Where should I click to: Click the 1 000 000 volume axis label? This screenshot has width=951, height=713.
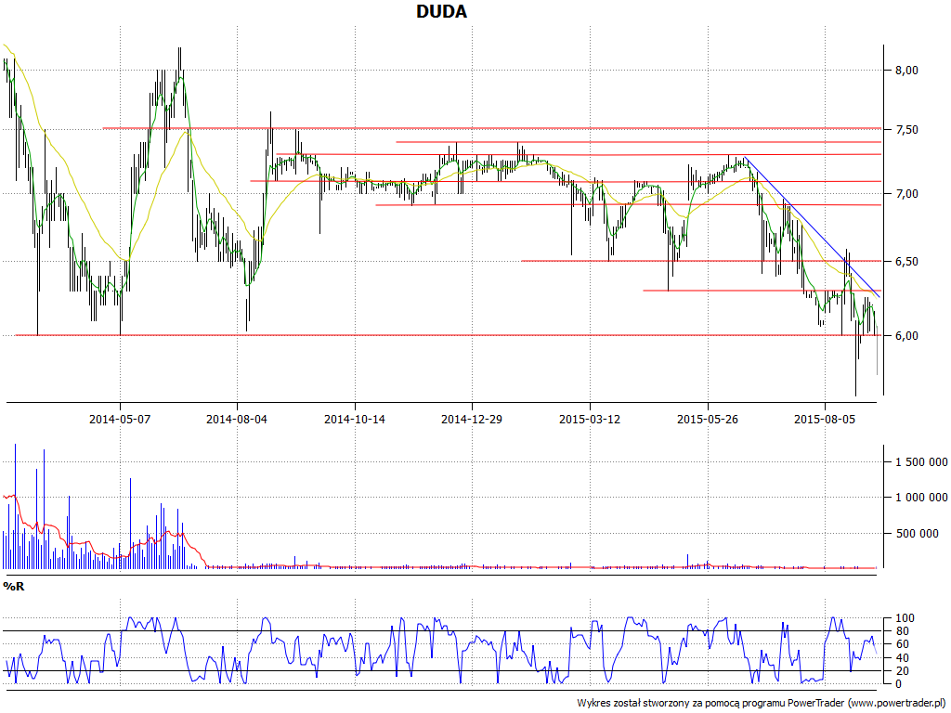click(x=921, y=498)
